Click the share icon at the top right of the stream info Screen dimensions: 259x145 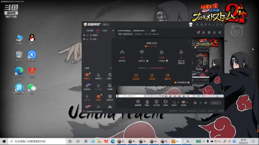tap(220, 33)
